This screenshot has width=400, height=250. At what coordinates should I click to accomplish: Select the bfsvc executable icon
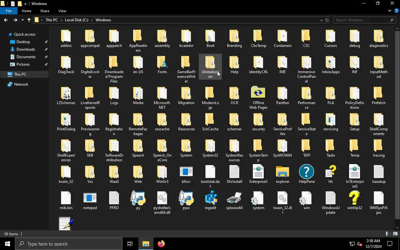coord(186,172)
